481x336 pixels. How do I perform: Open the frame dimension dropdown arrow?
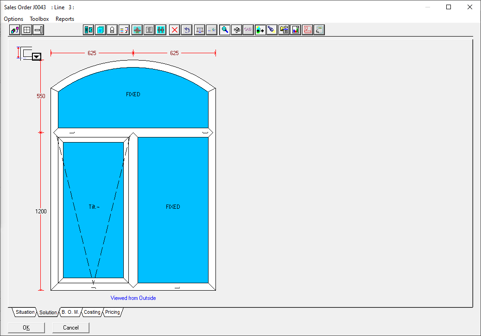[x=37, y=56]
